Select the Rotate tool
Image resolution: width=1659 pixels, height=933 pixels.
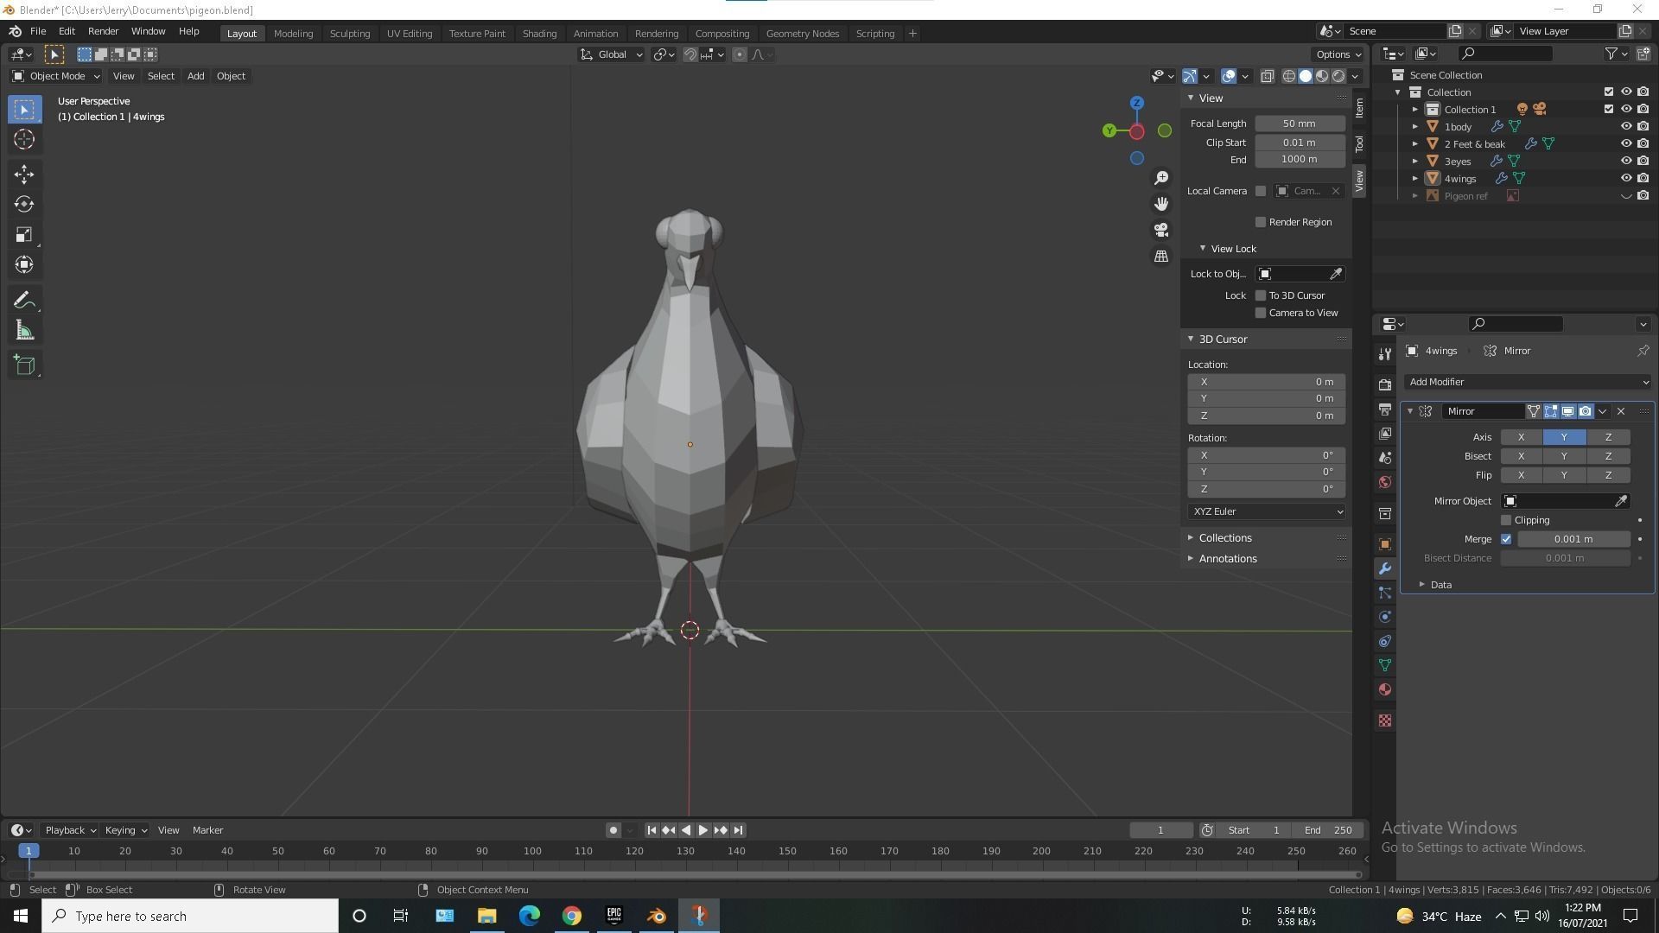point(24,205)
